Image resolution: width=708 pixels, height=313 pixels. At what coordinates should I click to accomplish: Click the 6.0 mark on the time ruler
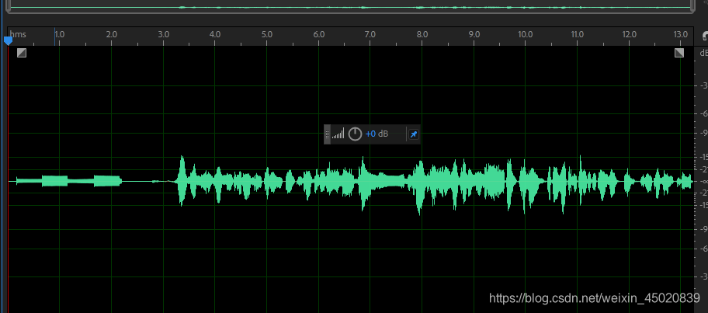[319, 34]
